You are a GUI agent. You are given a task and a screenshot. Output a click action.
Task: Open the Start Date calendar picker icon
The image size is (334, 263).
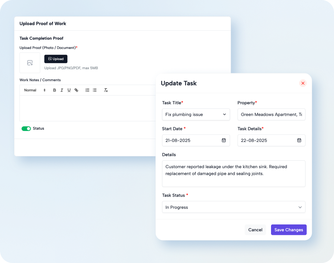pyautogui.click(x=224, y=140)
